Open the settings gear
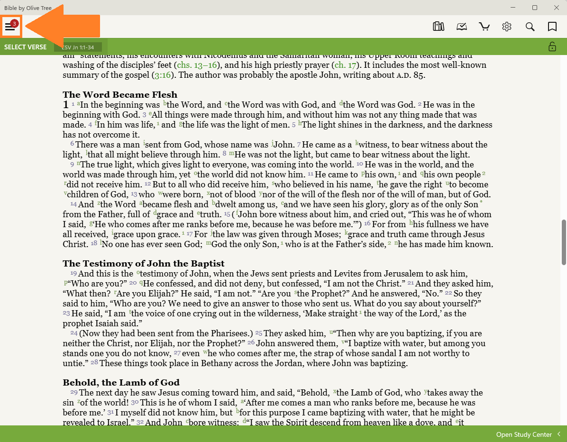 tap(507, 27)
